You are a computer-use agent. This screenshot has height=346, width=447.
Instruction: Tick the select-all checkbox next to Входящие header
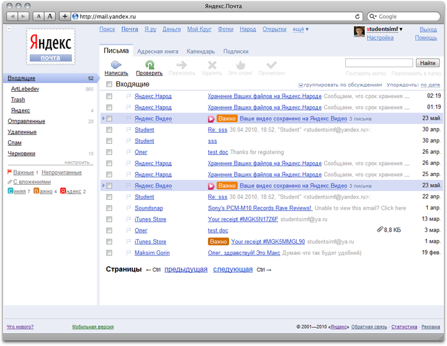click(x=109, y=84)
